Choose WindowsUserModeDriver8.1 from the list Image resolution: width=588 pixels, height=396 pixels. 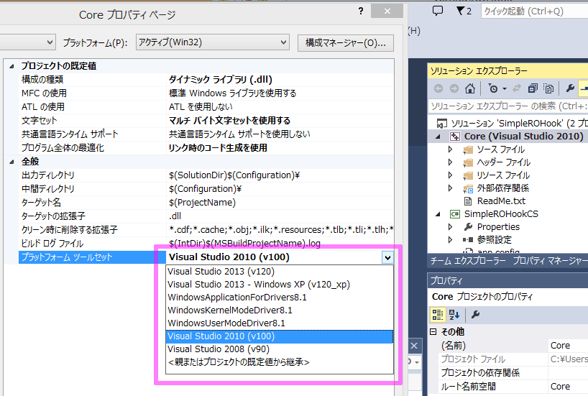280,323
